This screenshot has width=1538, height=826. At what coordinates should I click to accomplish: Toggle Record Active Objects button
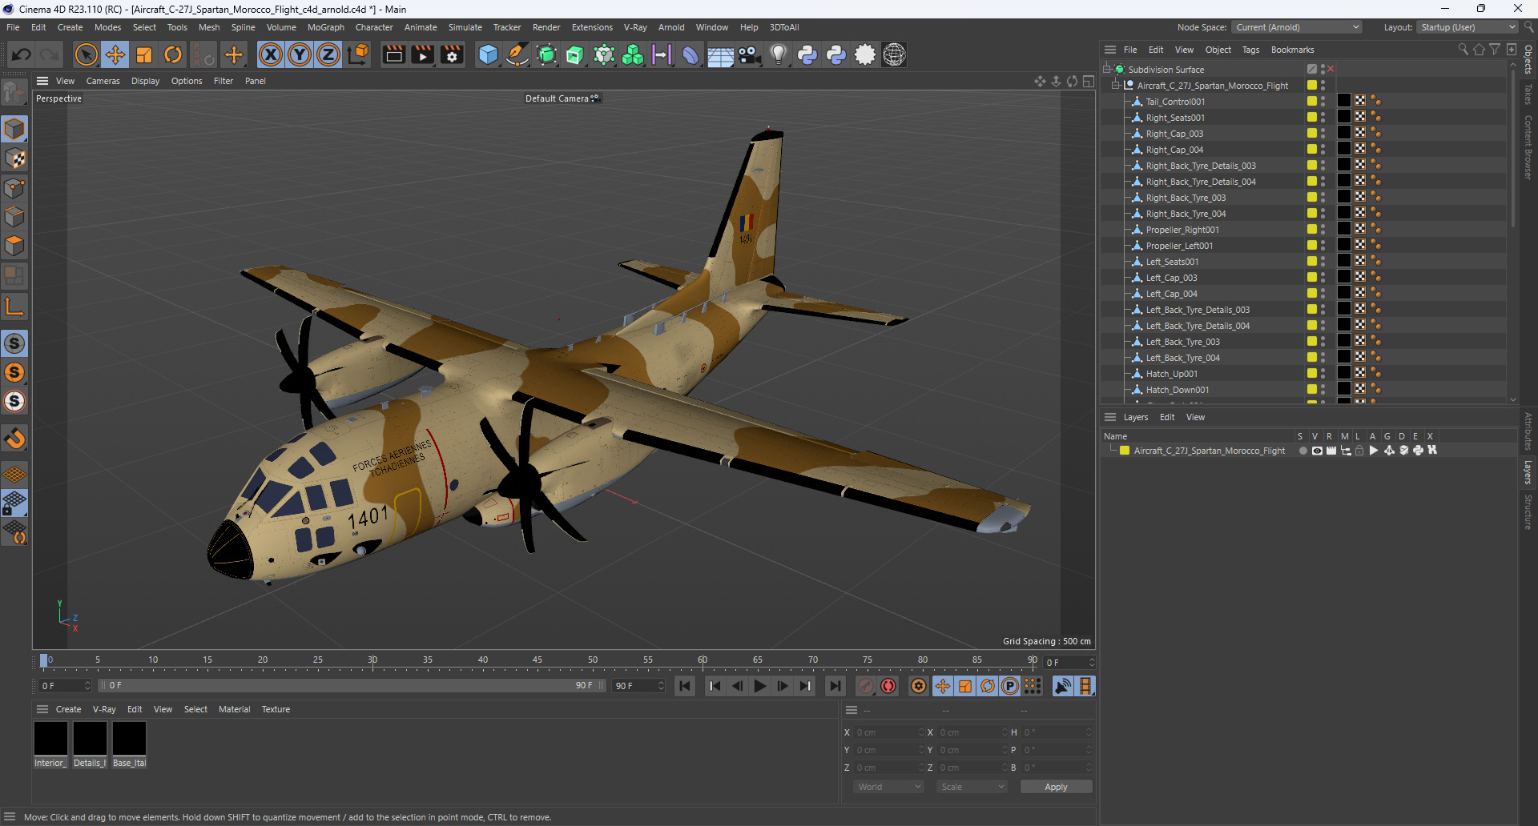pyautogui.click(x=866, y=686)
